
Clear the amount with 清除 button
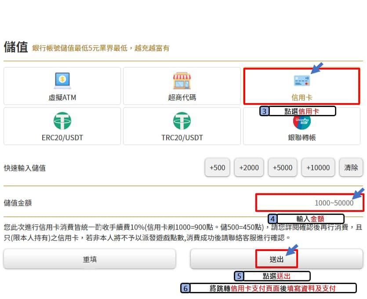(x=351, y=168)
